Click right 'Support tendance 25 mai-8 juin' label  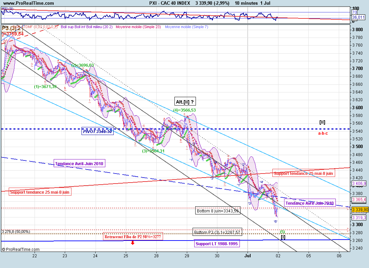[x=304, y=174]
